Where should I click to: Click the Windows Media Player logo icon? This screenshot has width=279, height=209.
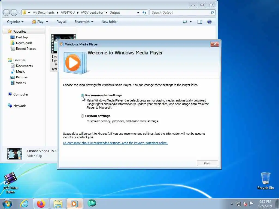pyautogui.click(x=75, y=63)
